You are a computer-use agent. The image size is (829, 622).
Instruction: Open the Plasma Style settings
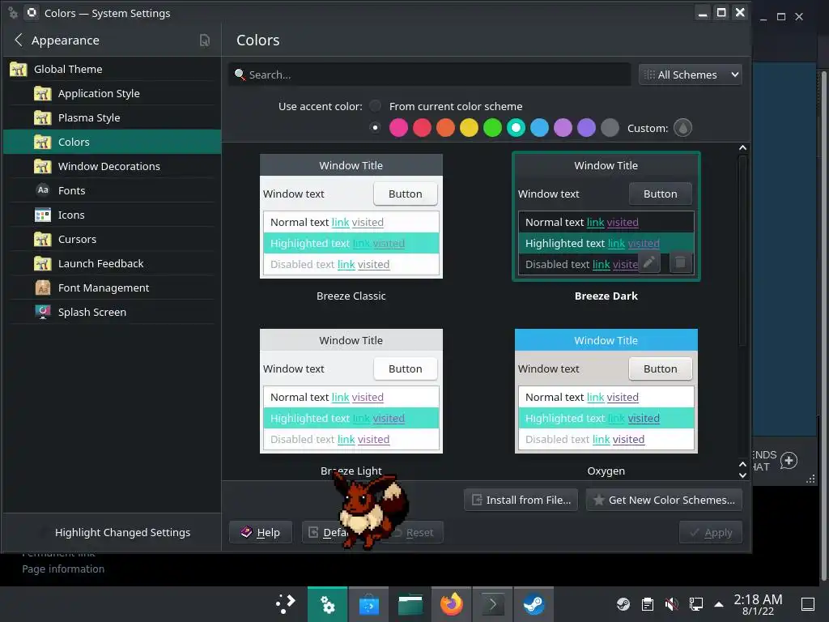[x=112, y=118]
